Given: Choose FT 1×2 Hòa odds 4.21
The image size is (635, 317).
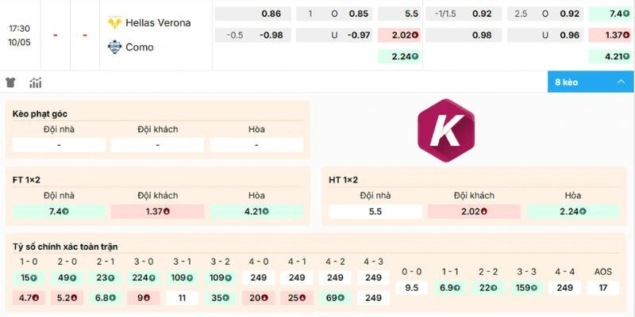Looking at the screenshot, I should 256,212.
